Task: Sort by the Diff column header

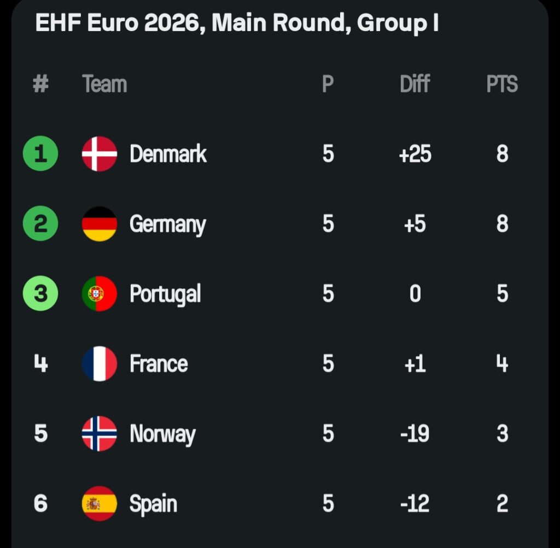Action: [415, 85]
